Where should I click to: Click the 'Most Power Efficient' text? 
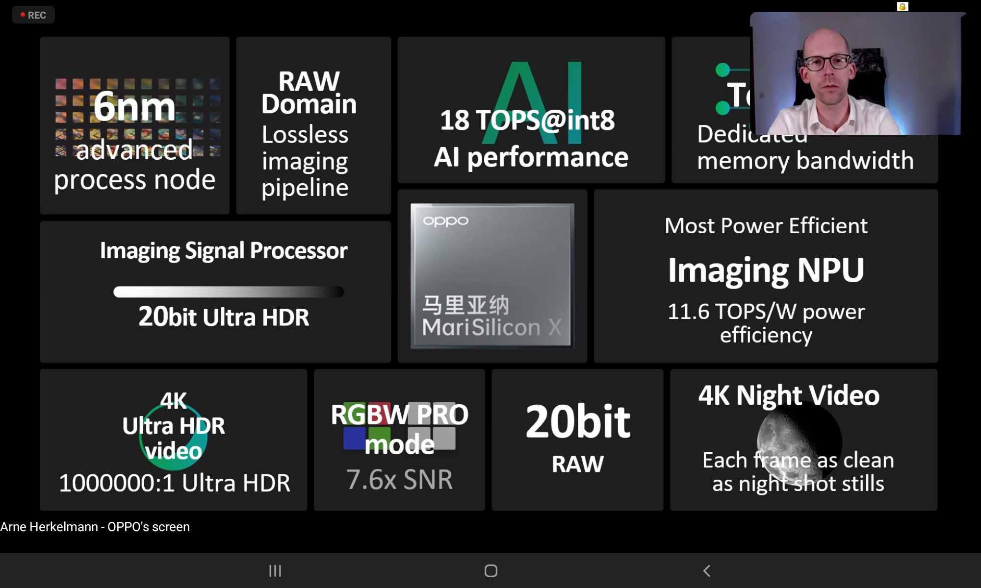pos(766,226)
